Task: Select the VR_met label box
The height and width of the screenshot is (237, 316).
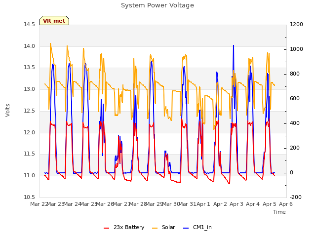Action: [x=54, y=21]
